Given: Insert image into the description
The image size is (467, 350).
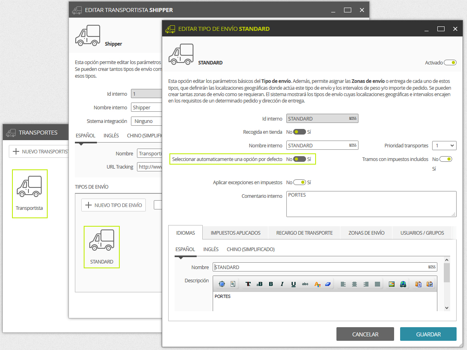Looking at the screenshot, I should point(392,284).
